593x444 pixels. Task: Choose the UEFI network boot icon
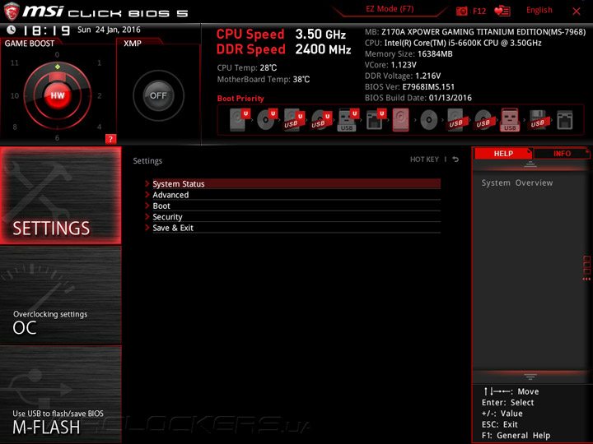(x=376, y=120)
